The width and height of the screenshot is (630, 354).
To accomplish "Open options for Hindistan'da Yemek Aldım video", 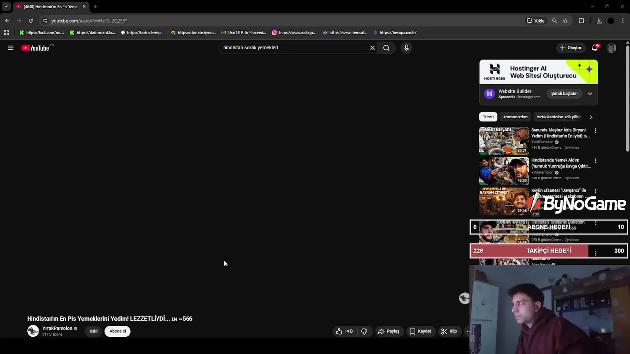I will point(595,161).
